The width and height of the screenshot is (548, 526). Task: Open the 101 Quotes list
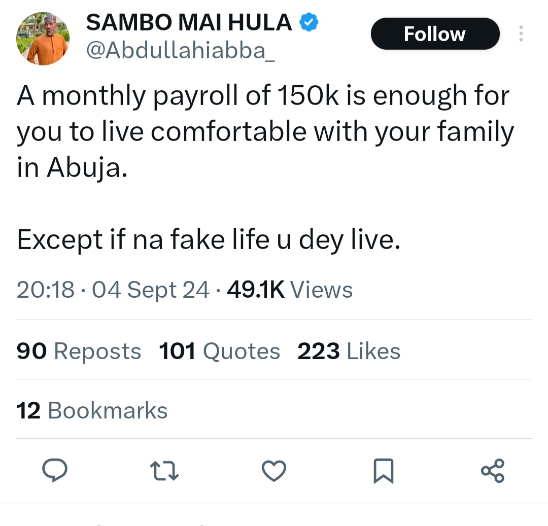(219, 351)
